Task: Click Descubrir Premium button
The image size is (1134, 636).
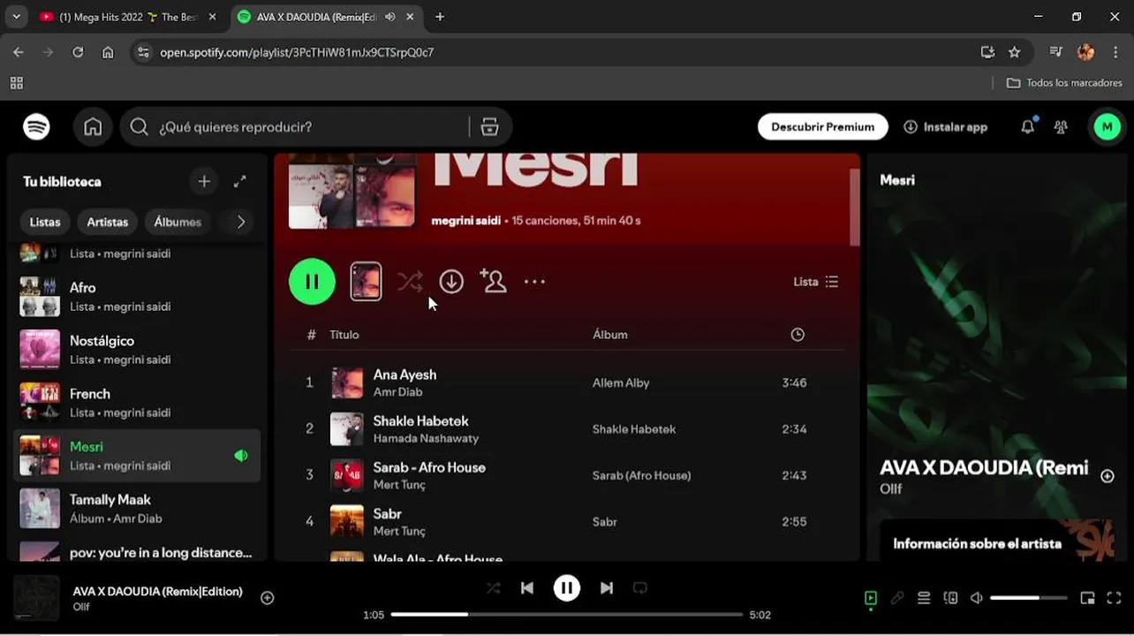Action: (x=822, y=127)
